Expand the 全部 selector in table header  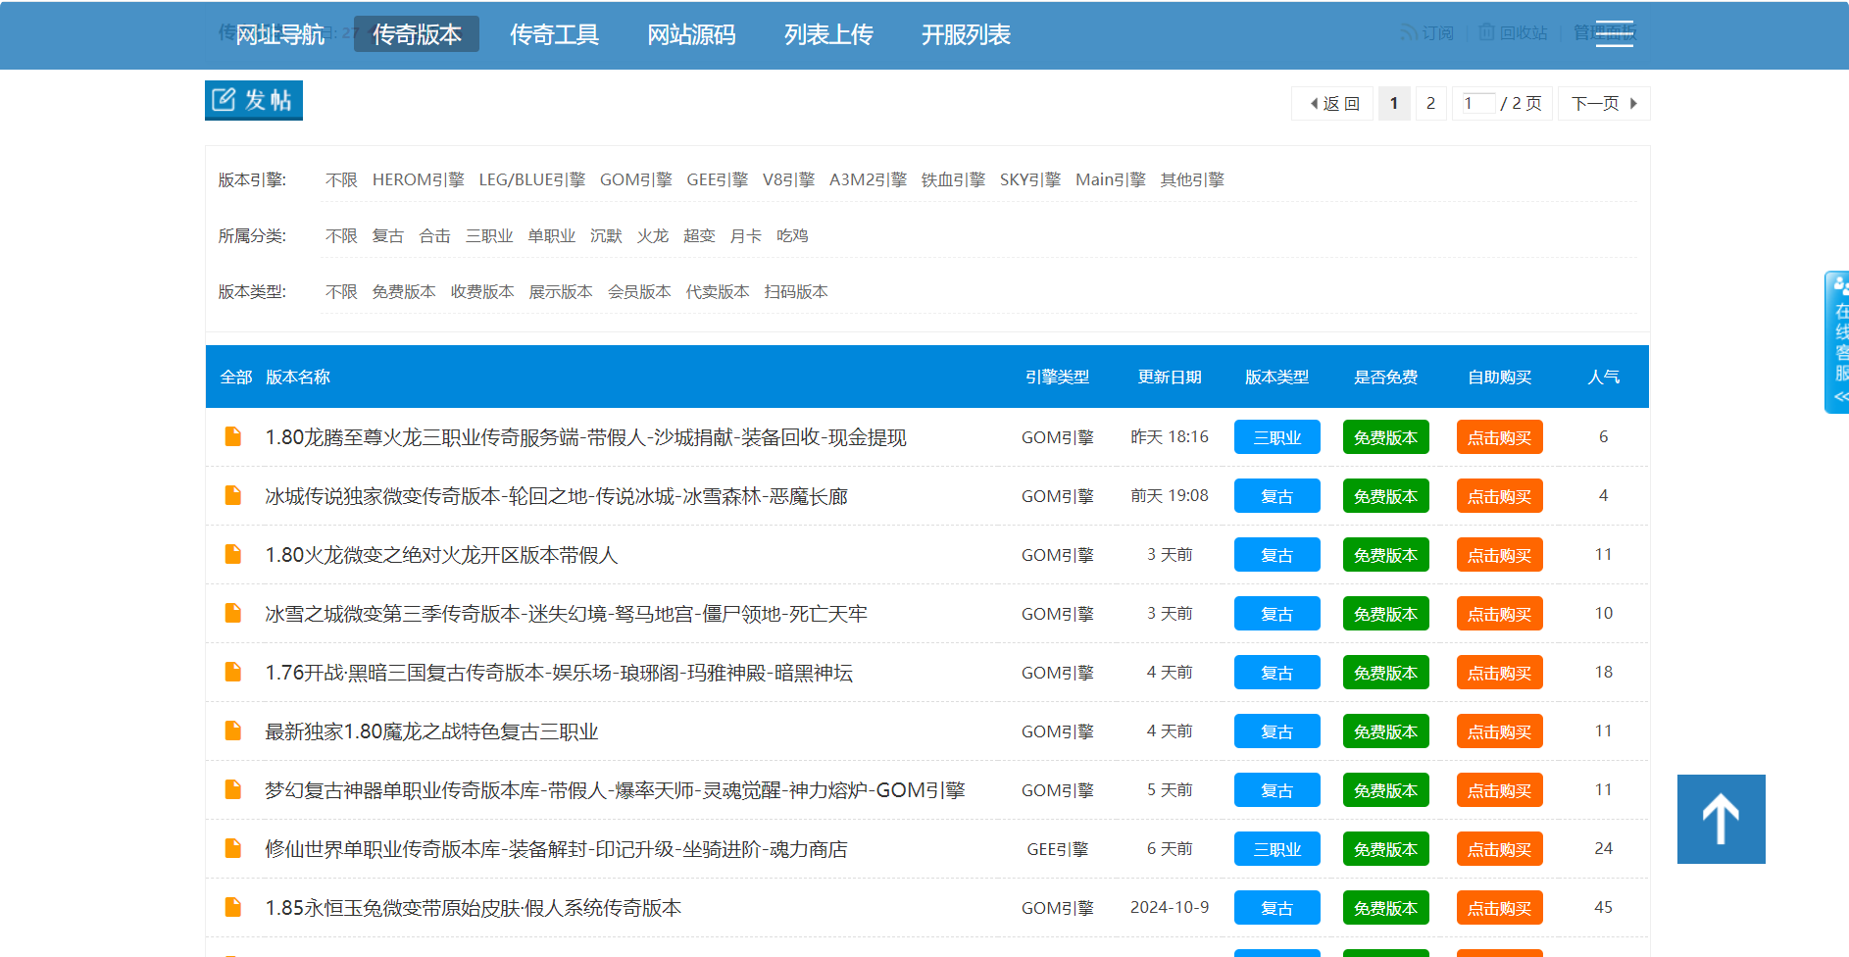[235, 377]
